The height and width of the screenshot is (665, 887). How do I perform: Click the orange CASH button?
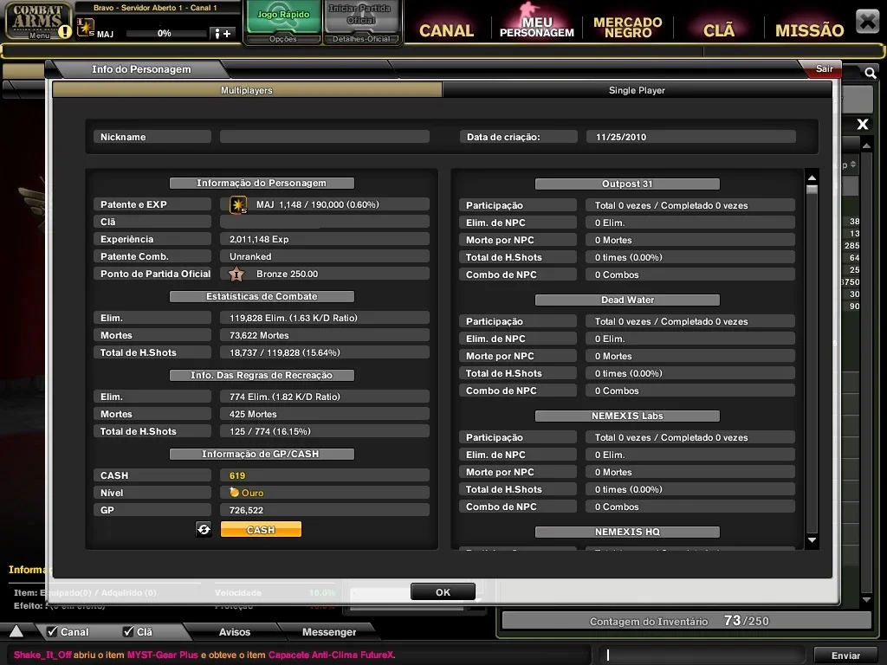[x=261, y=529]
